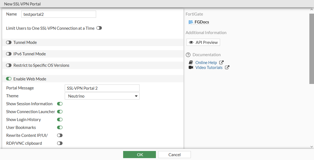314x160 pixels.
Task: Enable Rewrite Content IP/UI
Action: click(60, 135)
